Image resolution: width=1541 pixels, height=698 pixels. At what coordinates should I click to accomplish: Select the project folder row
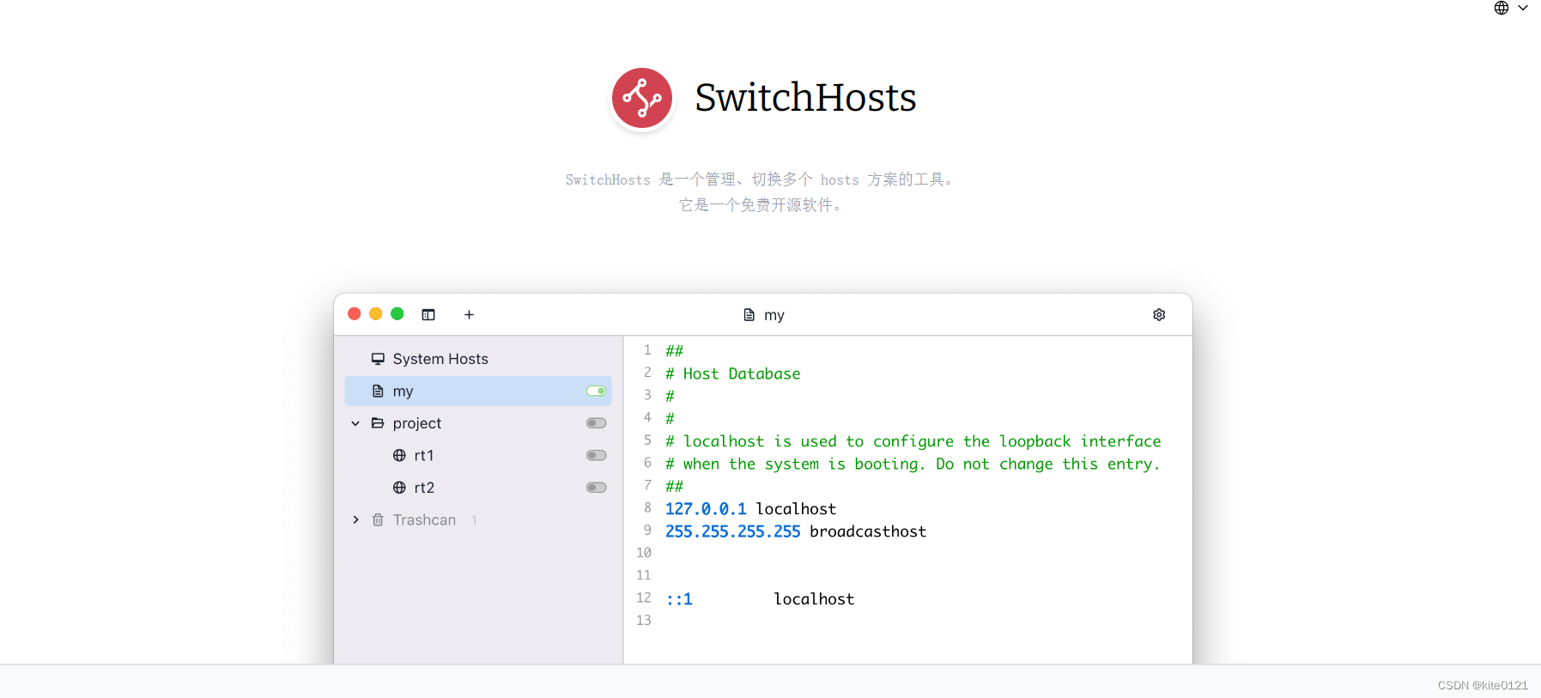coord(478,423)
